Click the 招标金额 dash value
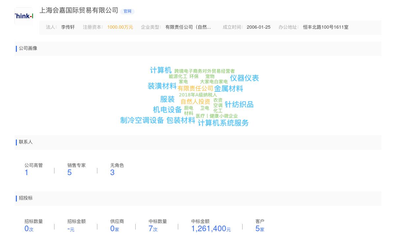 pos(71,229)
